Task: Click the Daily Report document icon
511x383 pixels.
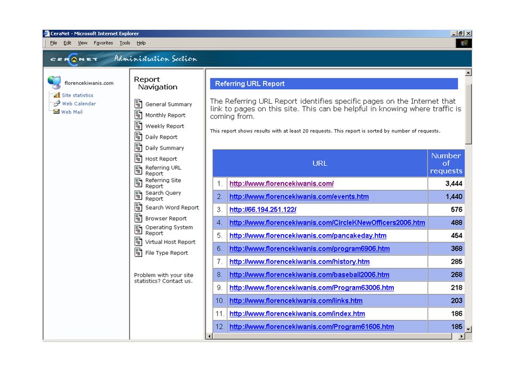Action: click(138, 137)
